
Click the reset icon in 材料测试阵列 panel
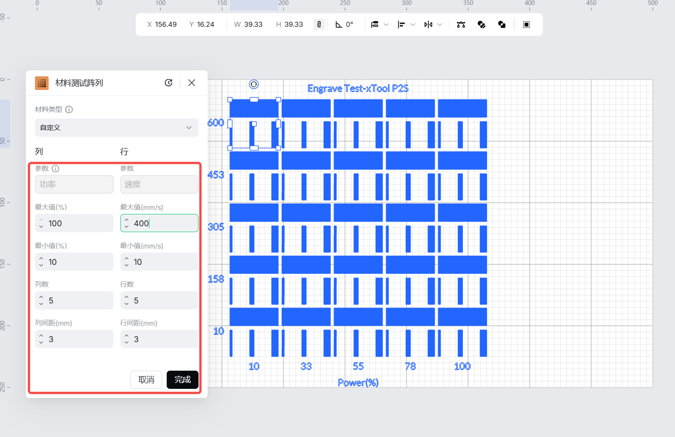169,83
